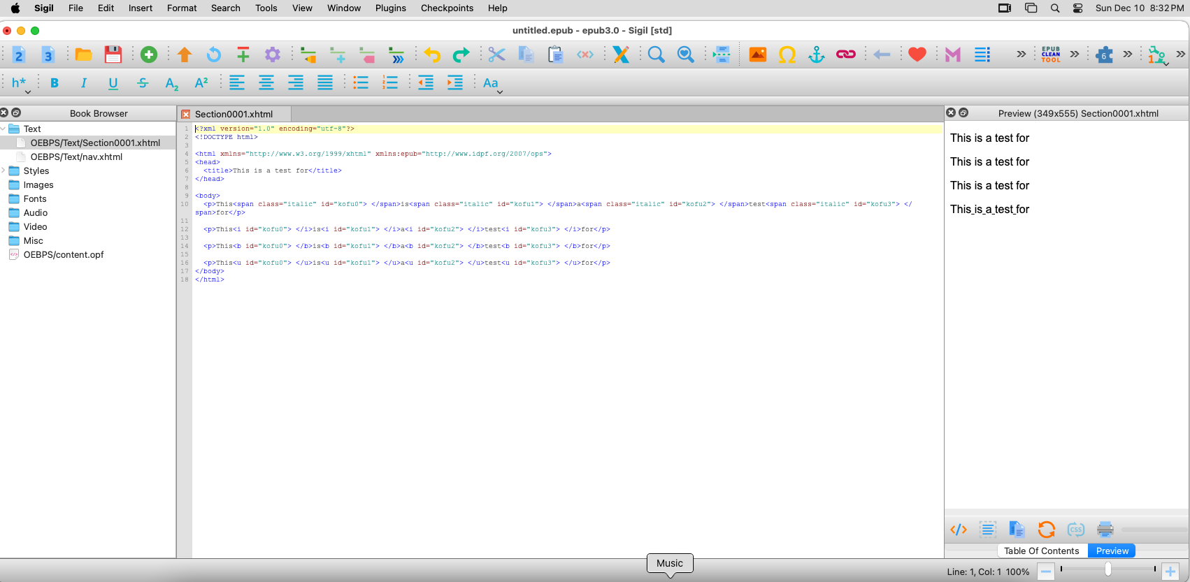Image resolution: width=1190 pixels, height=582 pixels.
Task: Click the pink M toolbar icon
Action: (x=953, y=54)
